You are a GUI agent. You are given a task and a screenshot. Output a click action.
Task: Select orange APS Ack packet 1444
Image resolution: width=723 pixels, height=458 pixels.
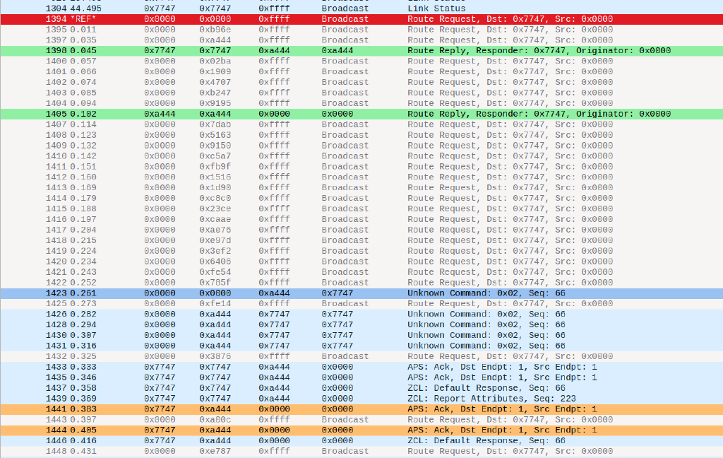coord(361,430)
